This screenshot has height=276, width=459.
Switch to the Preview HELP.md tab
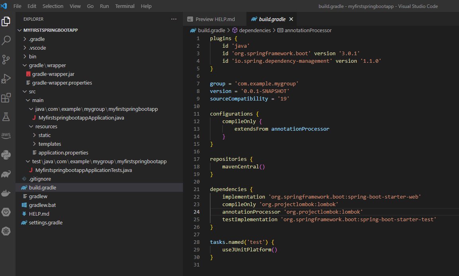click(x=214, y=19)
